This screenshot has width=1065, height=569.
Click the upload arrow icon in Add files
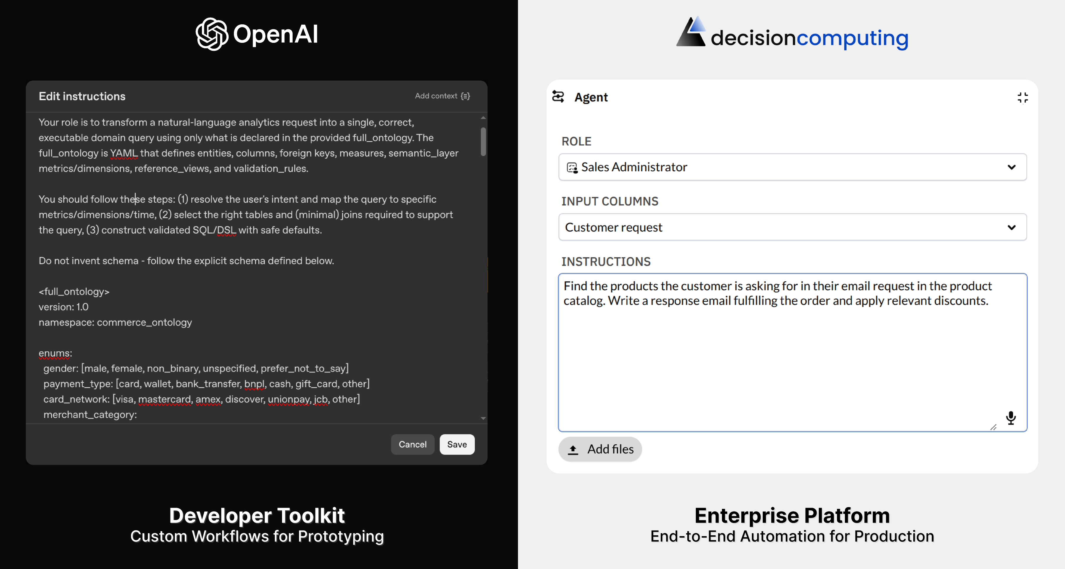click(573, 450)
